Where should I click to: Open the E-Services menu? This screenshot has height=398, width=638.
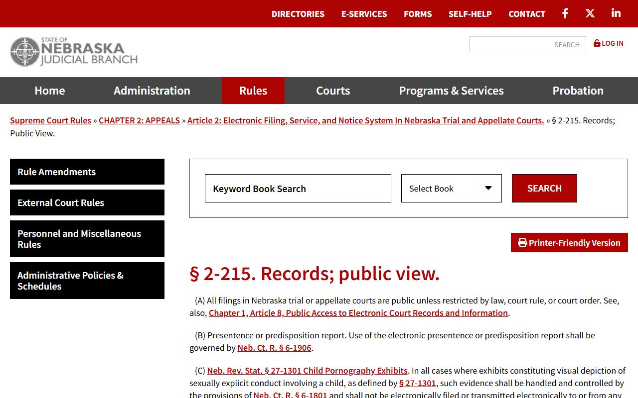click(x=364, y=14)
